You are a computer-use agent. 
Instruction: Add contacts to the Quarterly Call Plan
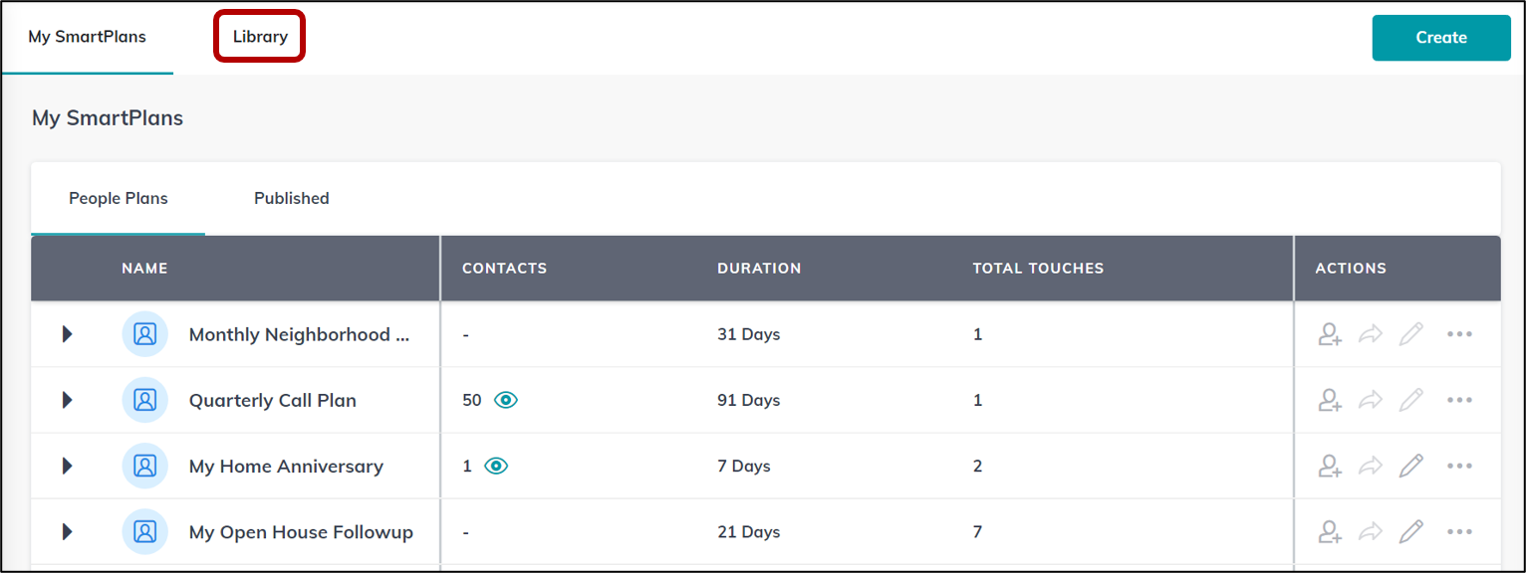pos(1329,400)
